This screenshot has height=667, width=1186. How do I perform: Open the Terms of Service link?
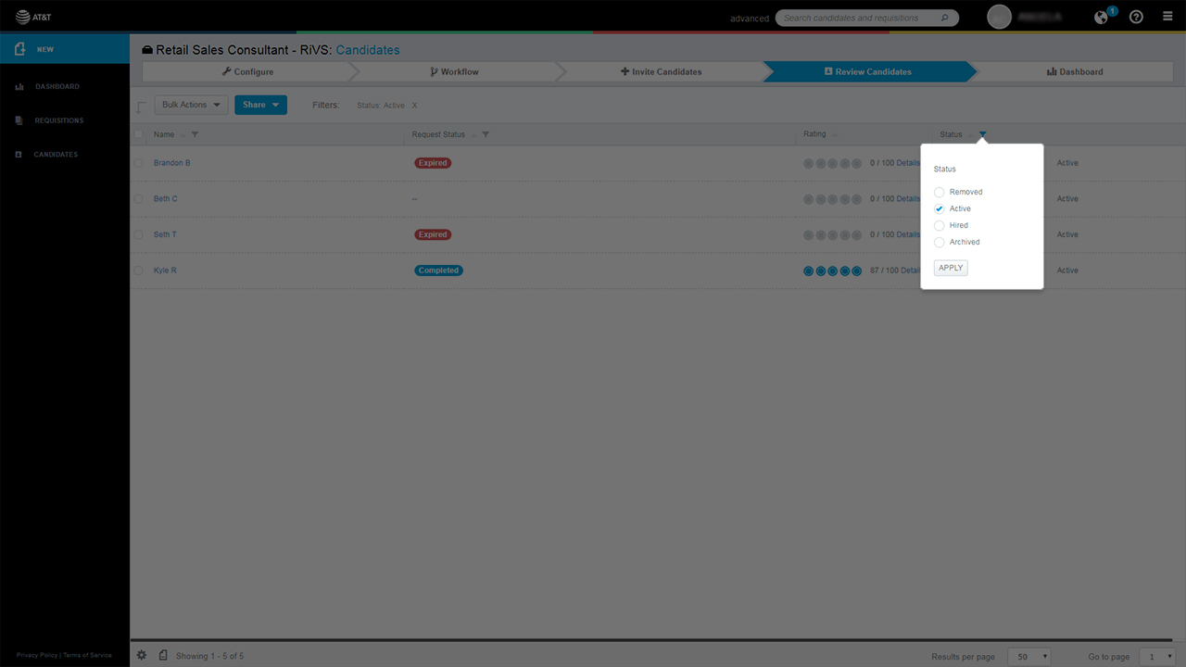pyautogui.click(x=88, y=655)
